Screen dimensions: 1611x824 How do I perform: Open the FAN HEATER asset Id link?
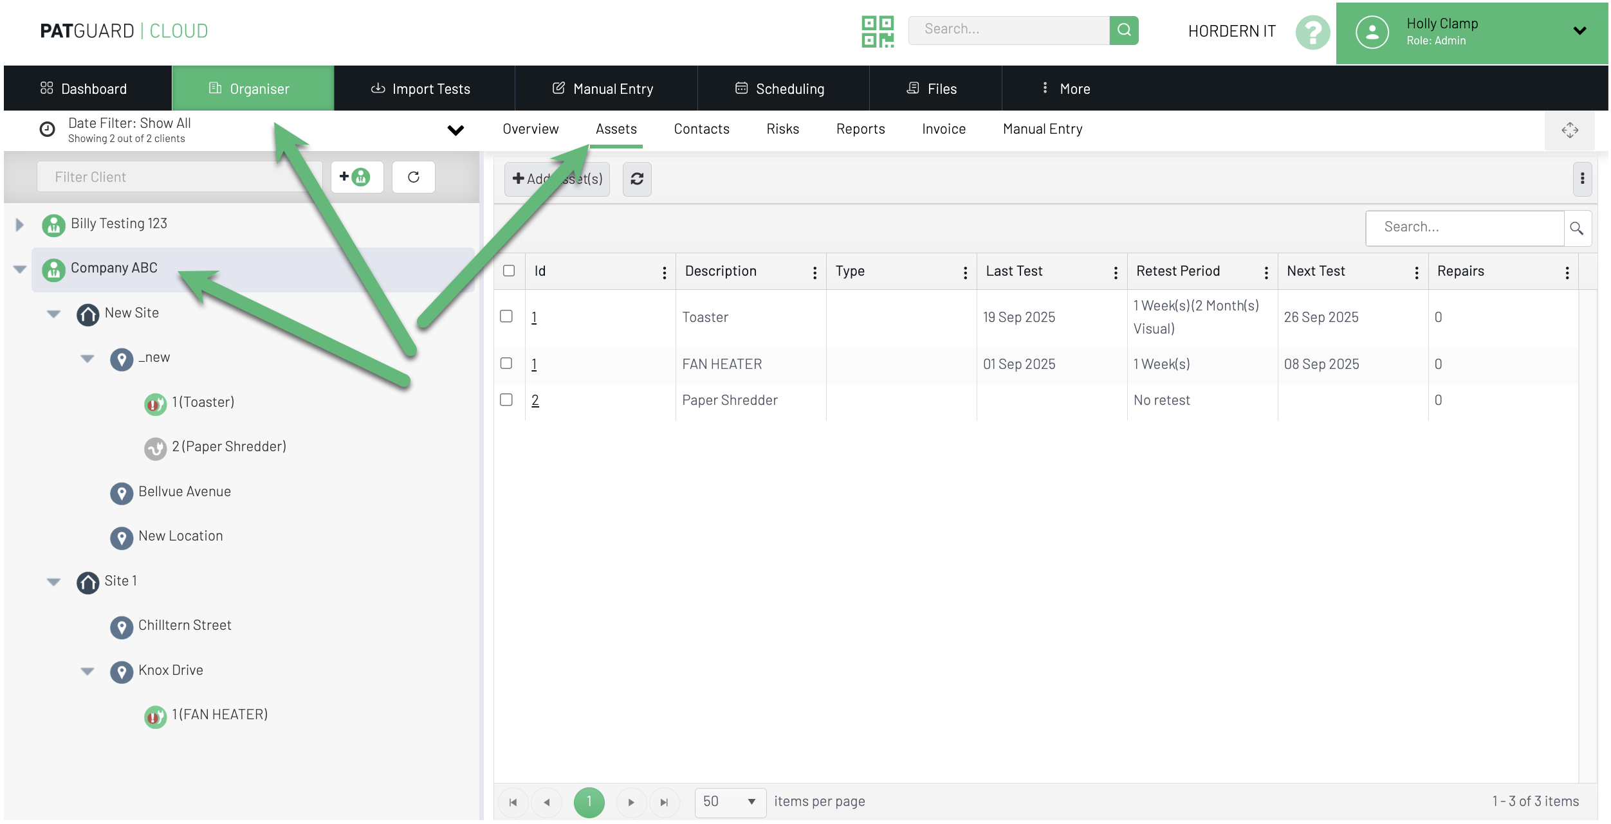[534, 364]
